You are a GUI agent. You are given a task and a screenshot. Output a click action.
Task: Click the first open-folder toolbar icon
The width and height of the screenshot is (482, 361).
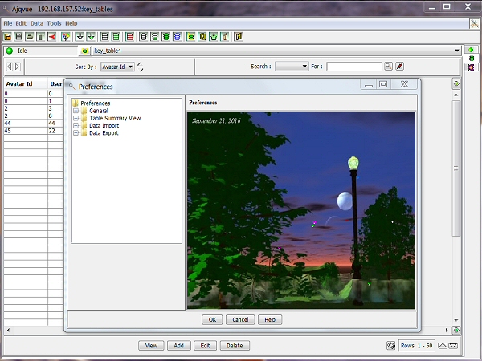(8, 36)
